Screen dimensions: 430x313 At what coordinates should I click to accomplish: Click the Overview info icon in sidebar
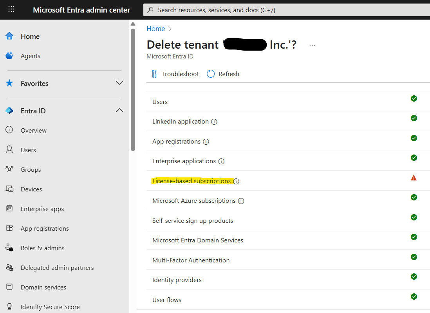9,129
